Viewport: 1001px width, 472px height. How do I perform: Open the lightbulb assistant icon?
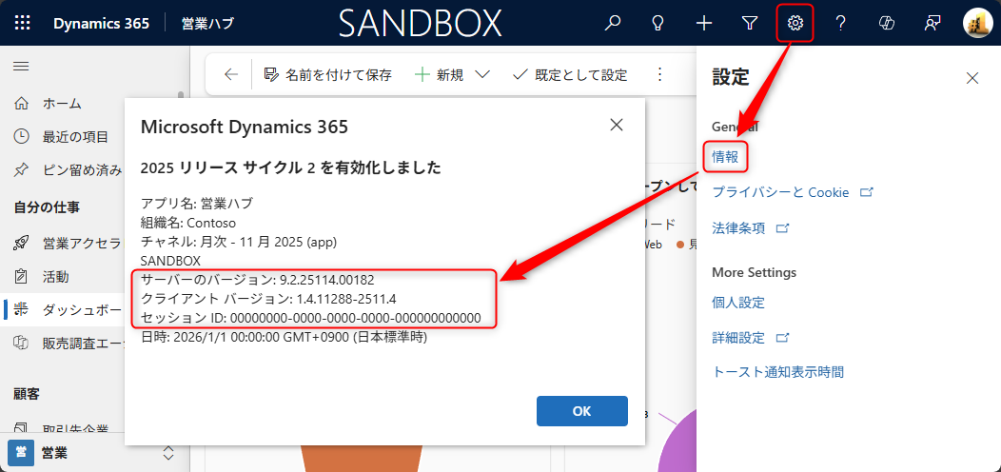658,23
